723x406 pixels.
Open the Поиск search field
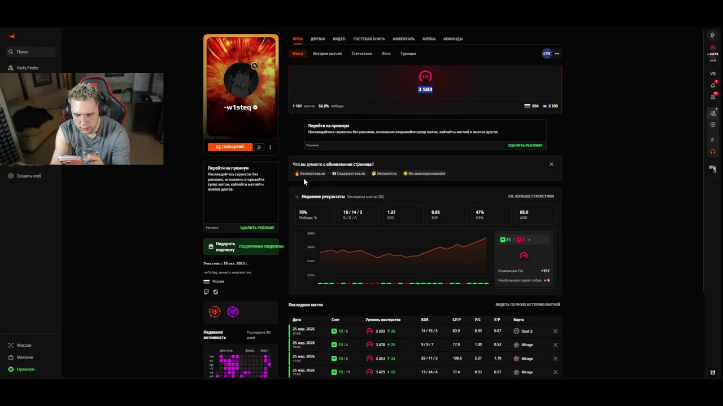(x=31, y=52)
